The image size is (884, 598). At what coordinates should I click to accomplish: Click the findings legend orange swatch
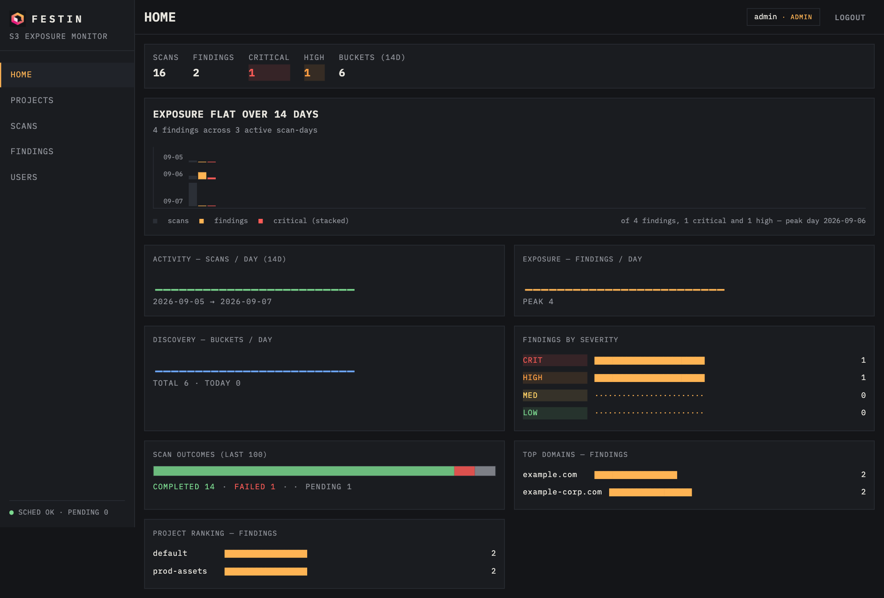coord(202,221)
